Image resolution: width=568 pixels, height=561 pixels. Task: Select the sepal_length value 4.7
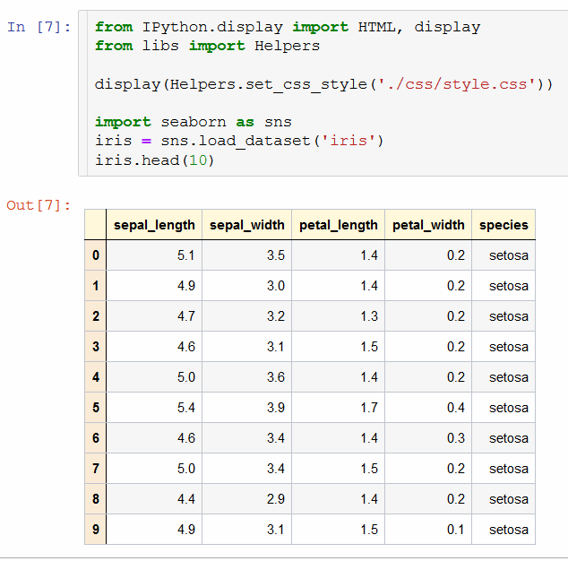pyautogui.click(x=185, y=316)
